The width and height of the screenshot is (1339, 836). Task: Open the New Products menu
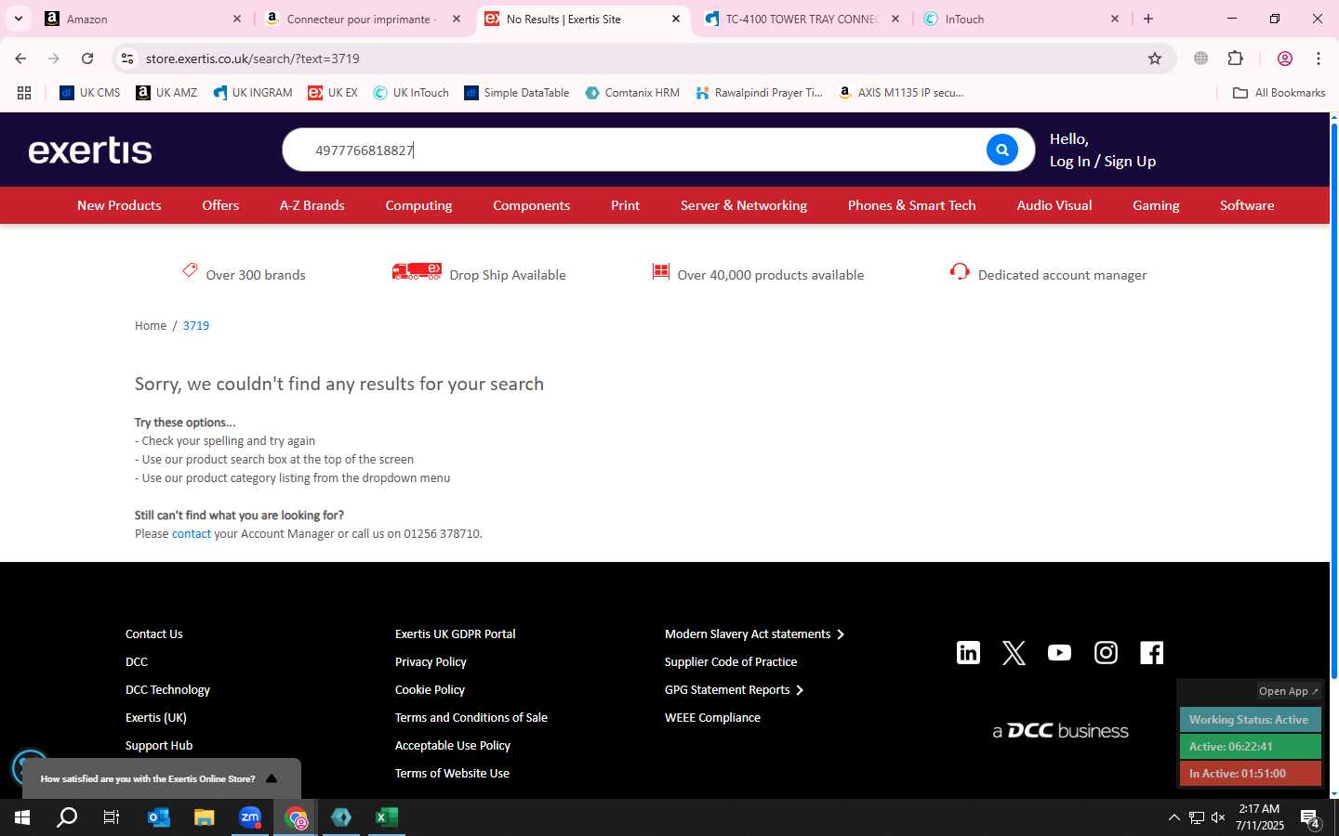119,205
